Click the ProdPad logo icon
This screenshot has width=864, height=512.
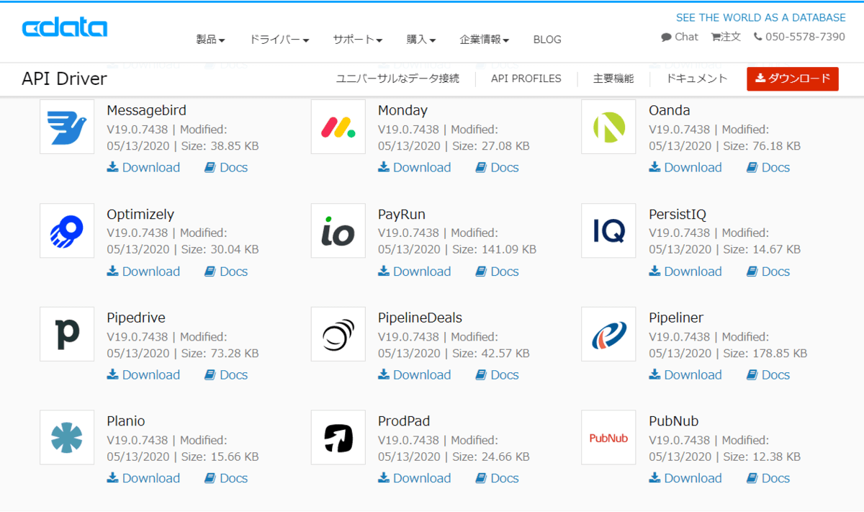(x=338, y=437)
